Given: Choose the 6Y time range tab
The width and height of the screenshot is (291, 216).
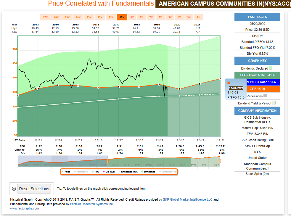Looking at the screenshot, I should click(x=160, y=17).
